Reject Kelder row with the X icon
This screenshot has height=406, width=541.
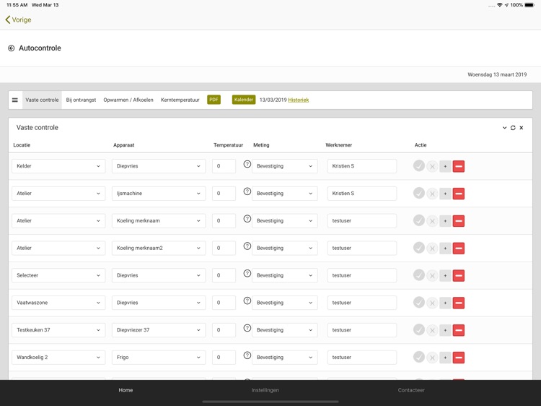pos(432,167)
